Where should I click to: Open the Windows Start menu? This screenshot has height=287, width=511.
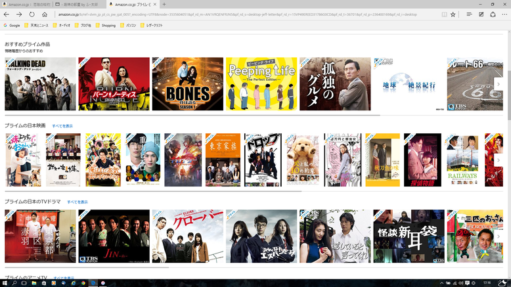coord(5,283)
